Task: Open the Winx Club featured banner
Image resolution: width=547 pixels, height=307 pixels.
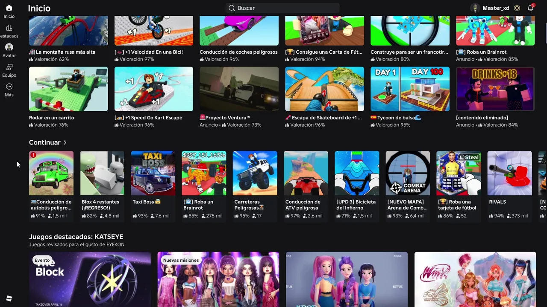Action: point(475,279)
